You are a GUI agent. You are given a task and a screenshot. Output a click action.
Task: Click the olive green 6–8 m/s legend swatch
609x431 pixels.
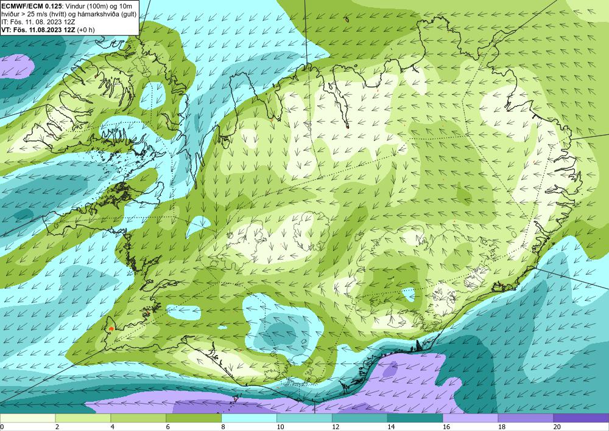pyautogui.click(x=194, y=418)
